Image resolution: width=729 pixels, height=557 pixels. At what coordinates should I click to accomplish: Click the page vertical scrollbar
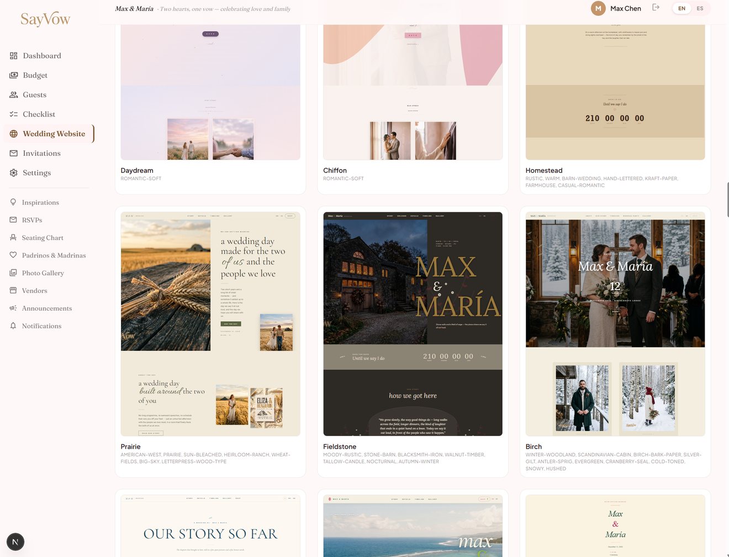click(x=727, y=199)
